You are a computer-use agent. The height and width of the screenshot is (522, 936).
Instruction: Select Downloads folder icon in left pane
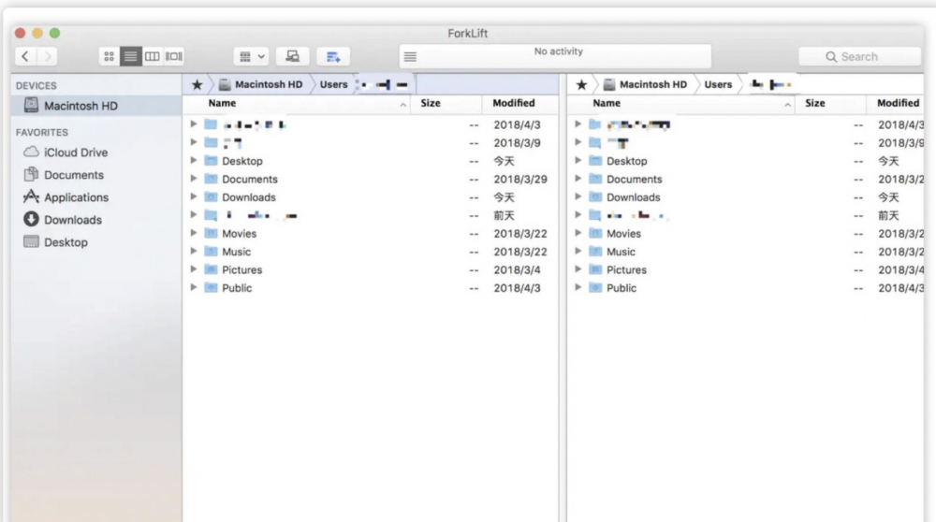click(x=211, y=196)
